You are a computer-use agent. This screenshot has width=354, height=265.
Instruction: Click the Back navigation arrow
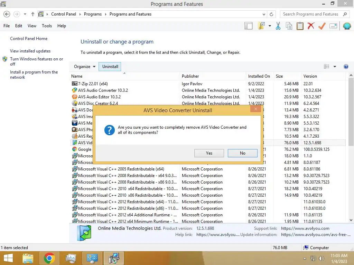pyautogui.click(x=7, y=14)
